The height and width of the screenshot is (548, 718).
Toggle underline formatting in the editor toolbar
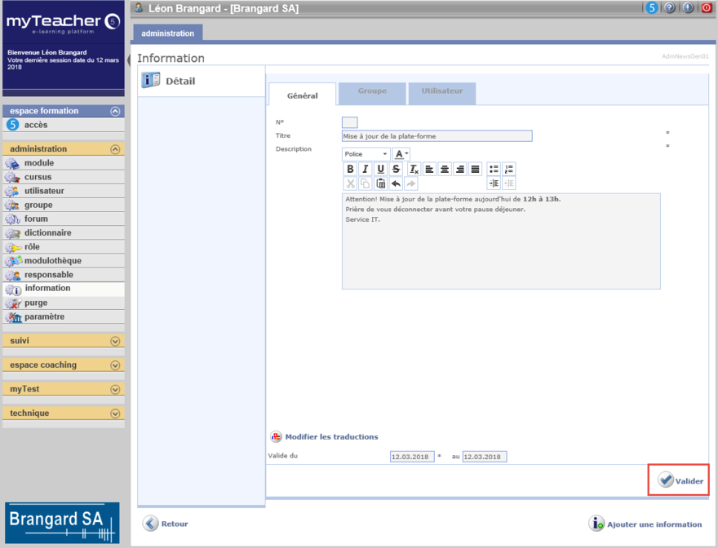pos(380,169)
